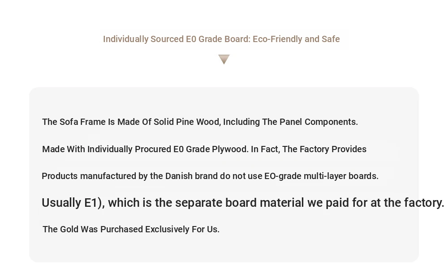This screenshot has width=448, height=269.
Task: Click the downward triangle arrow below heading
Action: [224, 59]
